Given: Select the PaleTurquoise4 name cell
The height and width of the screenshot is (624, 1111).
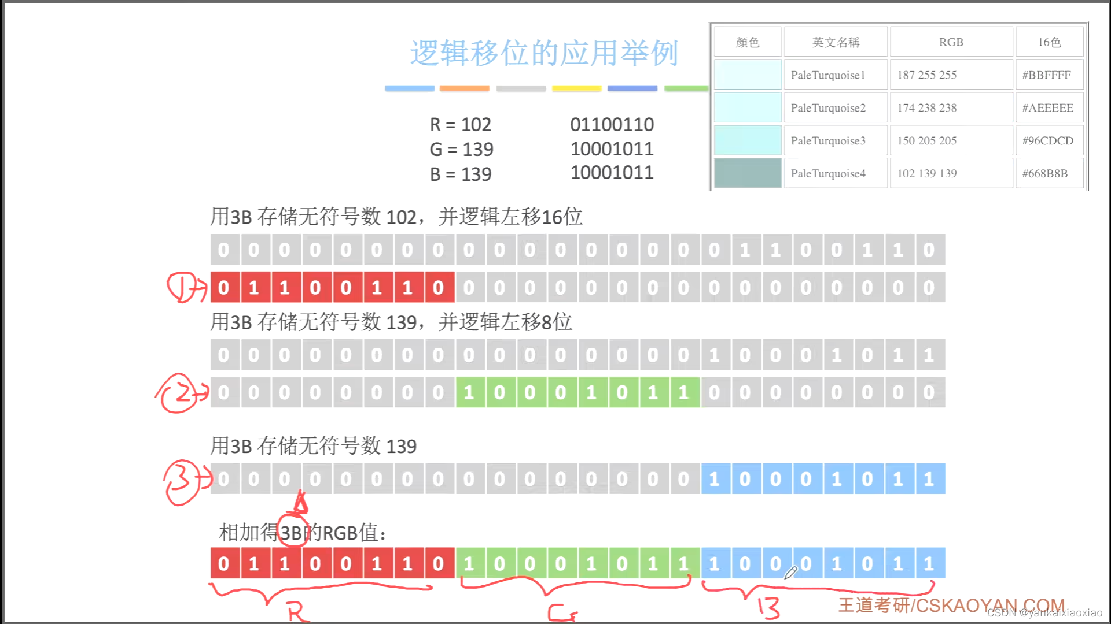Looking at the screenshot, I should [836, 173].
